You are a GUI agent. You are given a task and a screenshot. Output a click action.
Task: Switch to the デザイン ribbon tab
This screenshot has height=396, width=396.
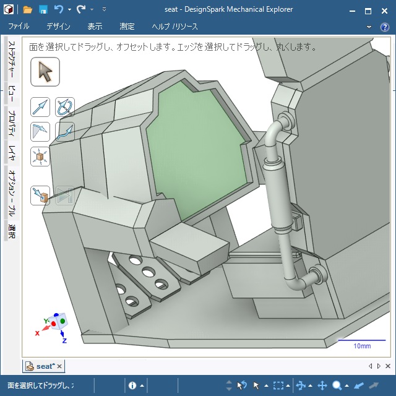point(58,27)
